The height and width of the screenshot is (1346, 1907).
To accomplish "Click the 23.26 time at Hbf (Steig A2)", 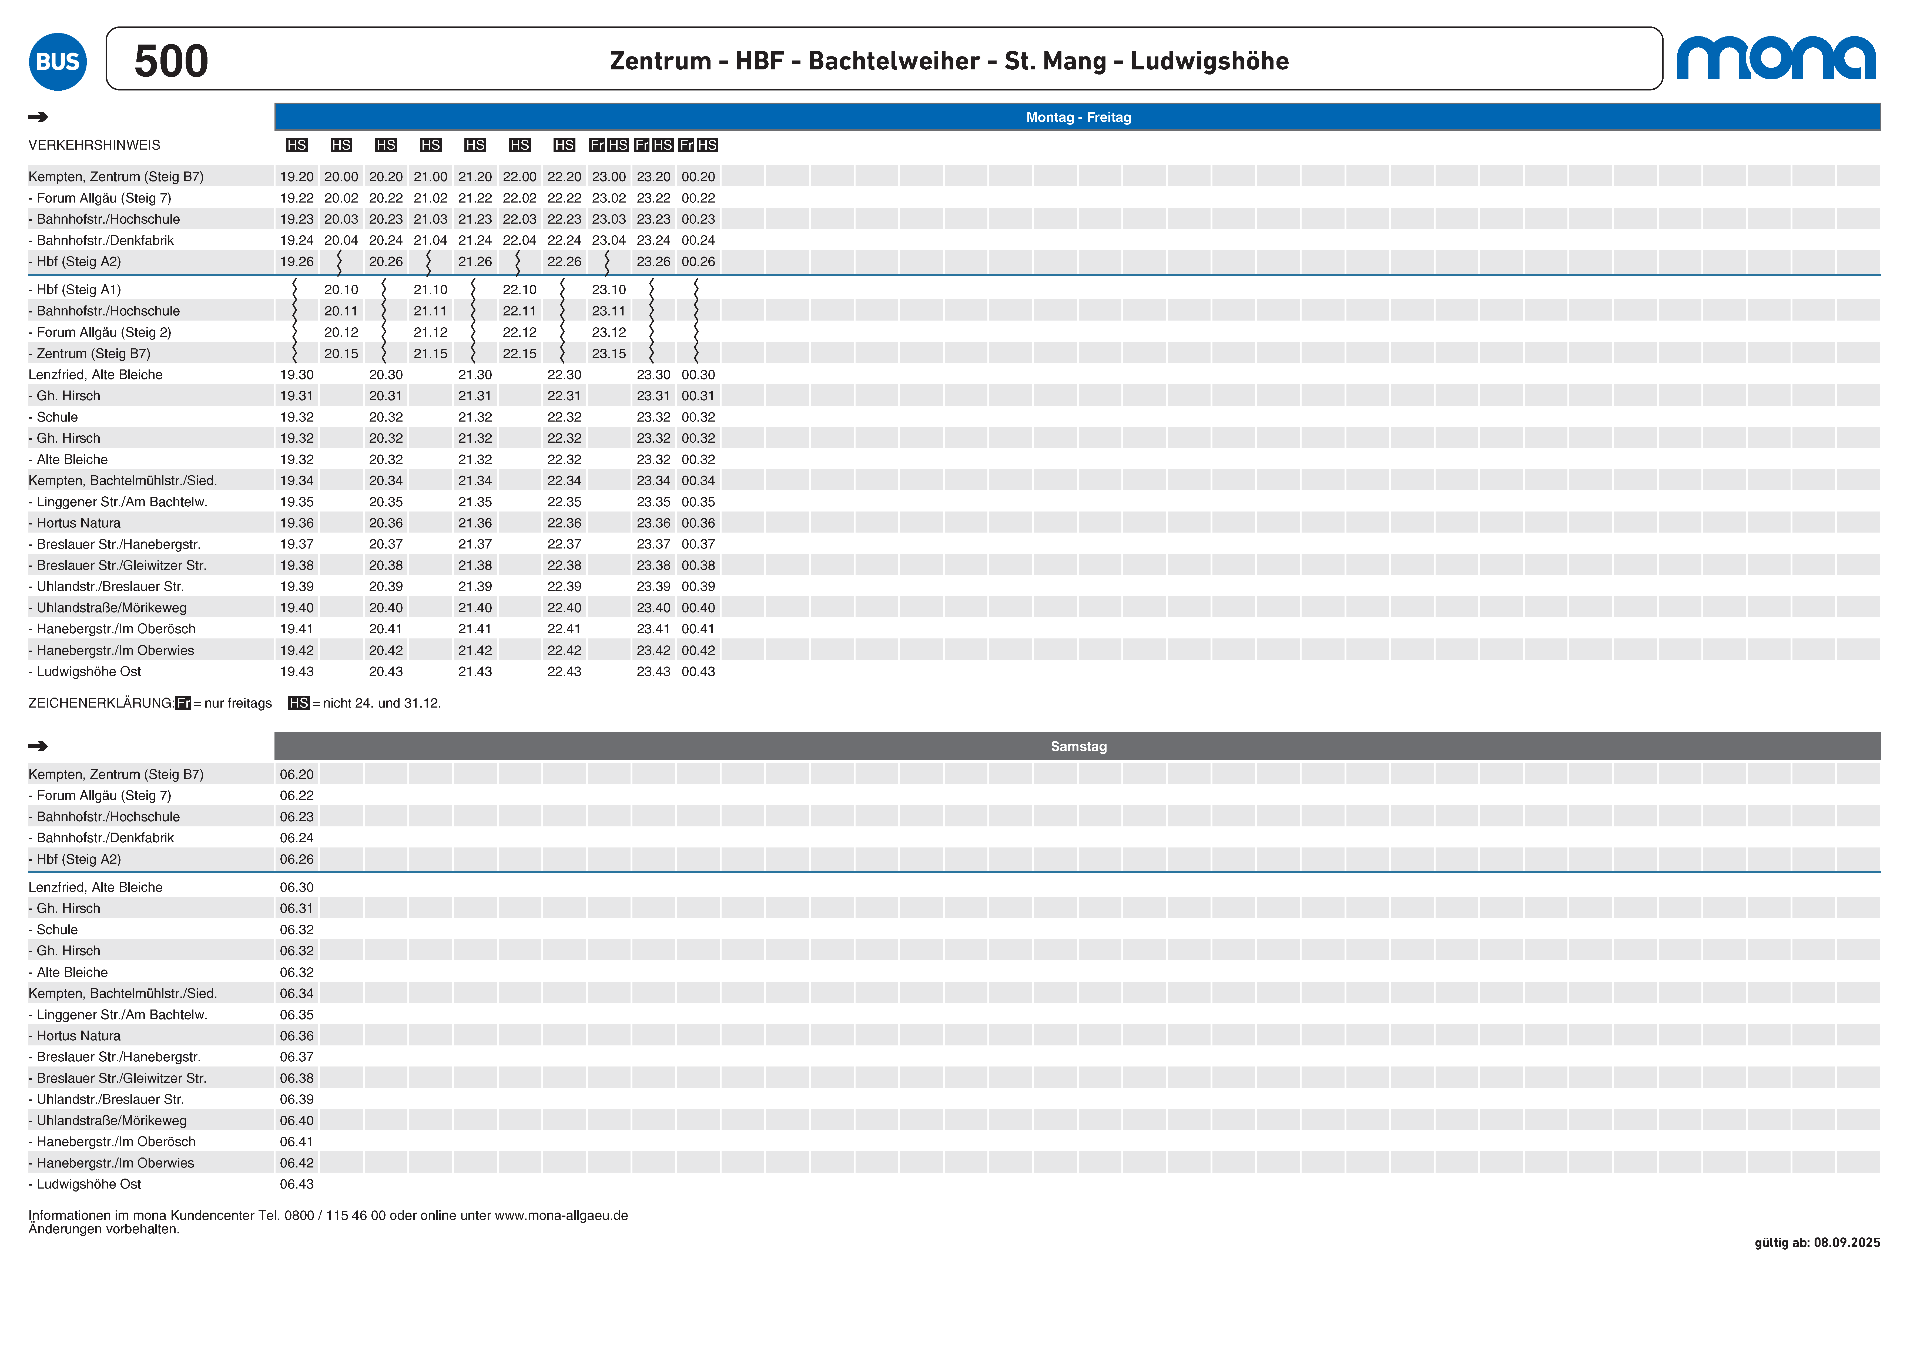I will (x=654, y=262).
